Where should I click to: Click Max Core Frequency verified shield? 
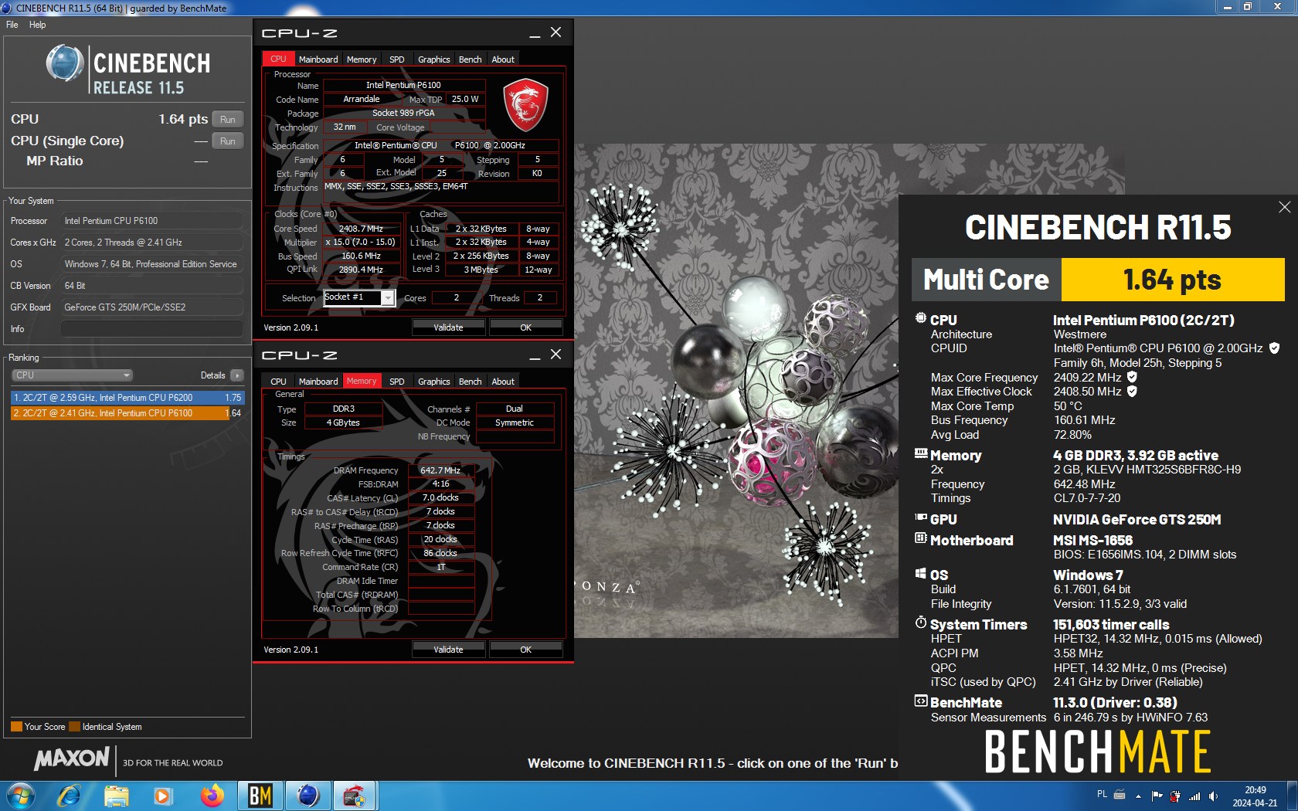pyautogui.click(x=1132, y=377)
